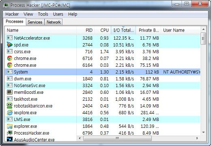Click the robotaskbaricon.exe RoboForm icon
Screen dimensions: 211x146
[10, 106]
